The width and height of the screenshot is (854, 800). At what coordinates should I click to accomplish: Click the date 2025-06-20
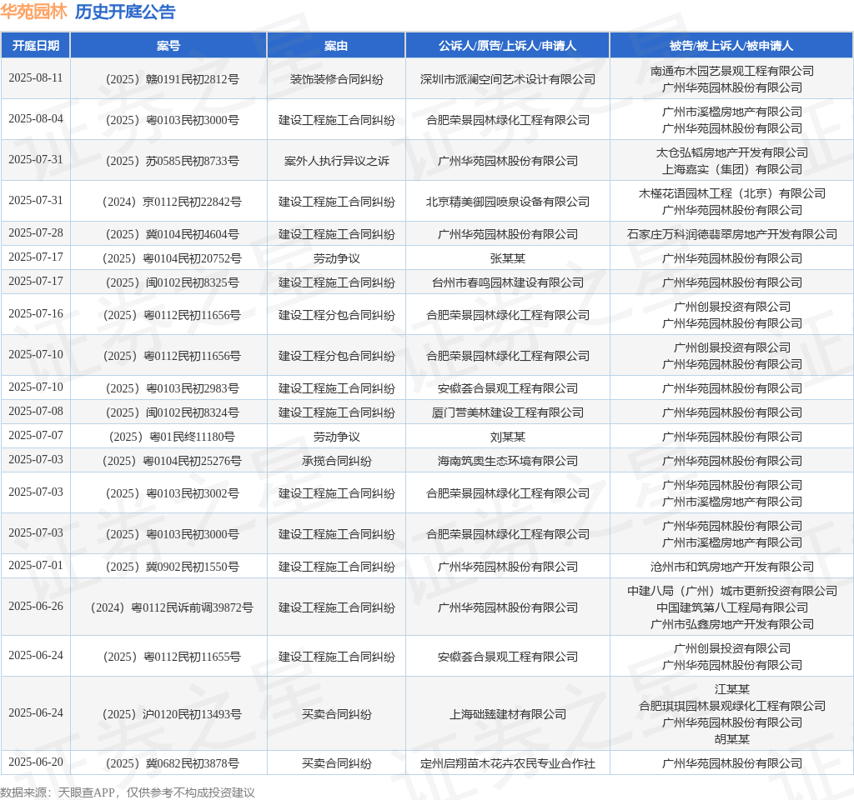36,762
